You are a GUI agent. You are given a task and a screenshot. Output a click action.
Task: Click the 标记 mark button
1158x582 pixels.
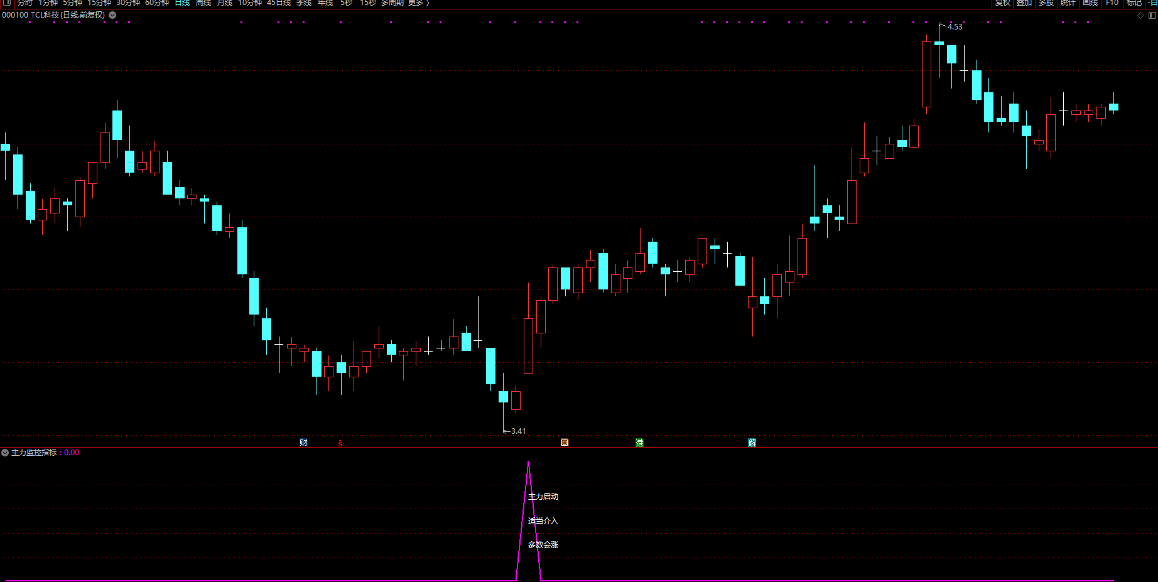[1134, 3]
